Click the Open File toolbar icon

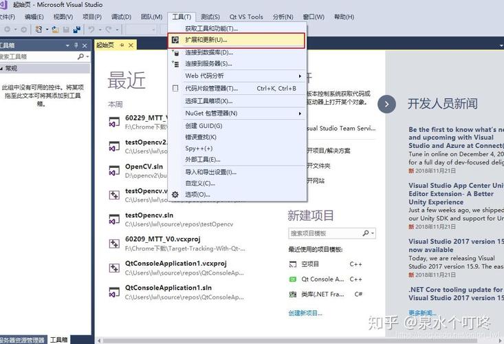(55, 30)
